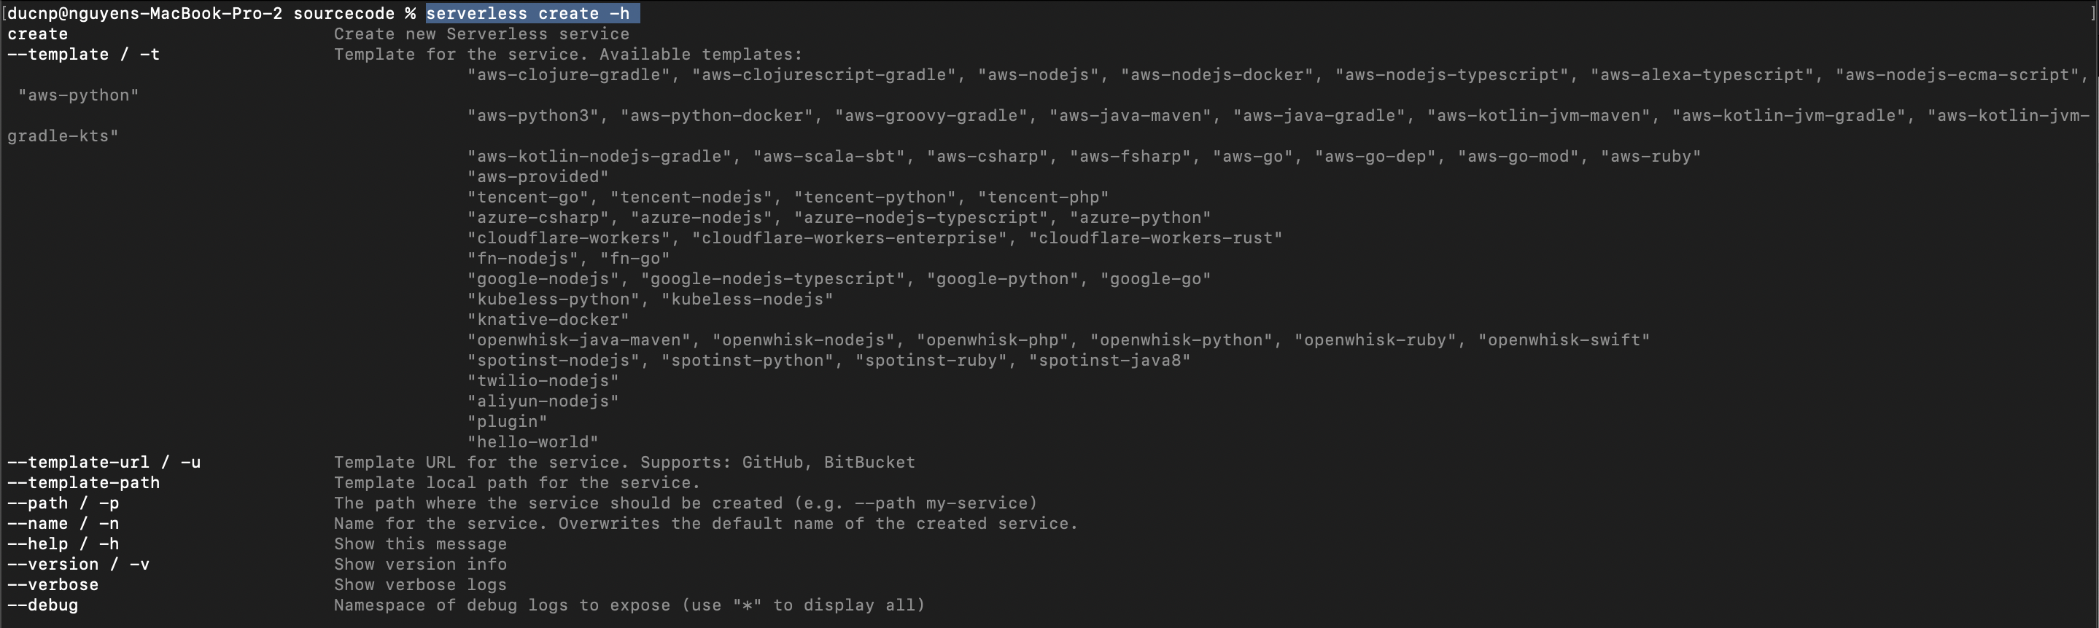Click the "--verbose" option name
Image resolution: width=2099 pixels, height=628 pixels.
tap(53, 584)
